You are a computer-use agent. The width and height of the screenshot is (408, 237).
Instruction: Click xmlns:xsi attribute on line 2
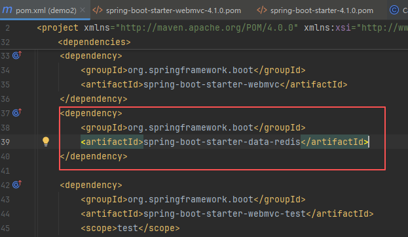coord(327,27)
